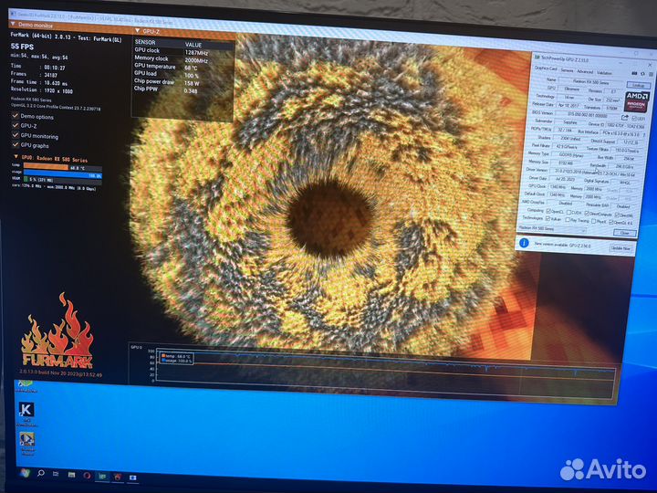Click the AMD Radeon logo in GPU-Z
Image resolution: width=657 pixels, height=493 pixels.
click(637, 102)
